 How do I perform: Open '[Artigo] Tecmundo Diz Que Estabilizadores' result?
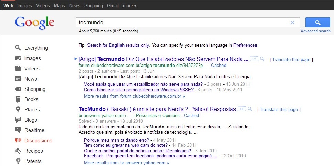tap(163, 59)
